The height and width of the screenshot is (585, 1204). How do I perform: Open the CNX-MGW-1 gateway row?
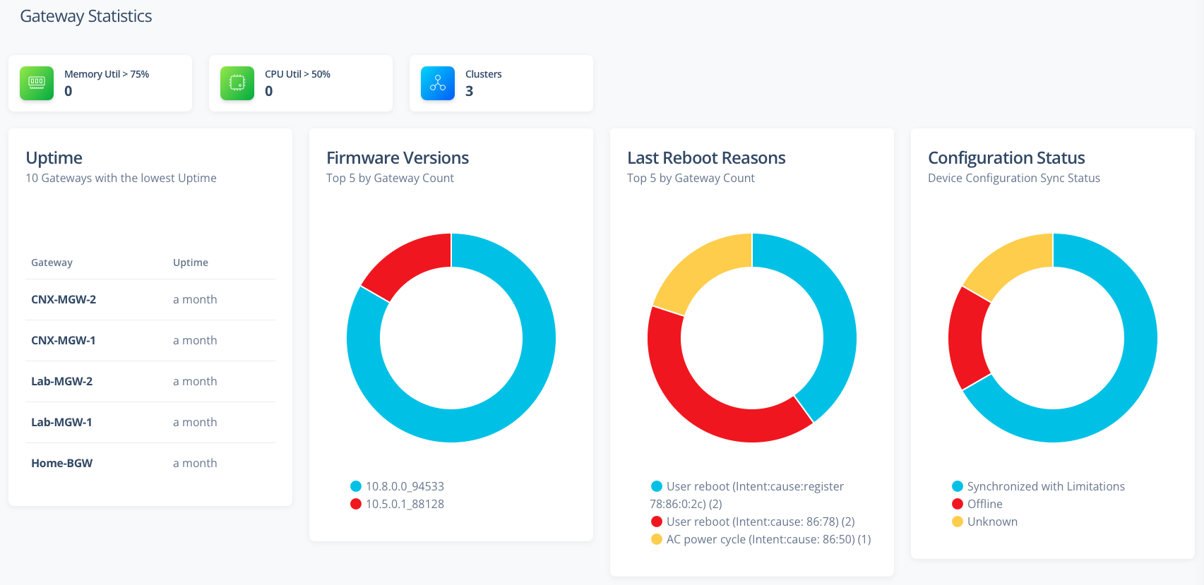point(64,340)
